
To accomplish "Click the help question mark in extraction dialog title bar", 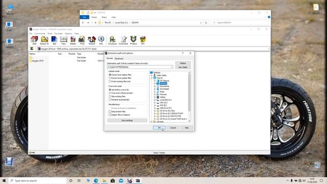I will pyautogui.click(x=183, y=53).
